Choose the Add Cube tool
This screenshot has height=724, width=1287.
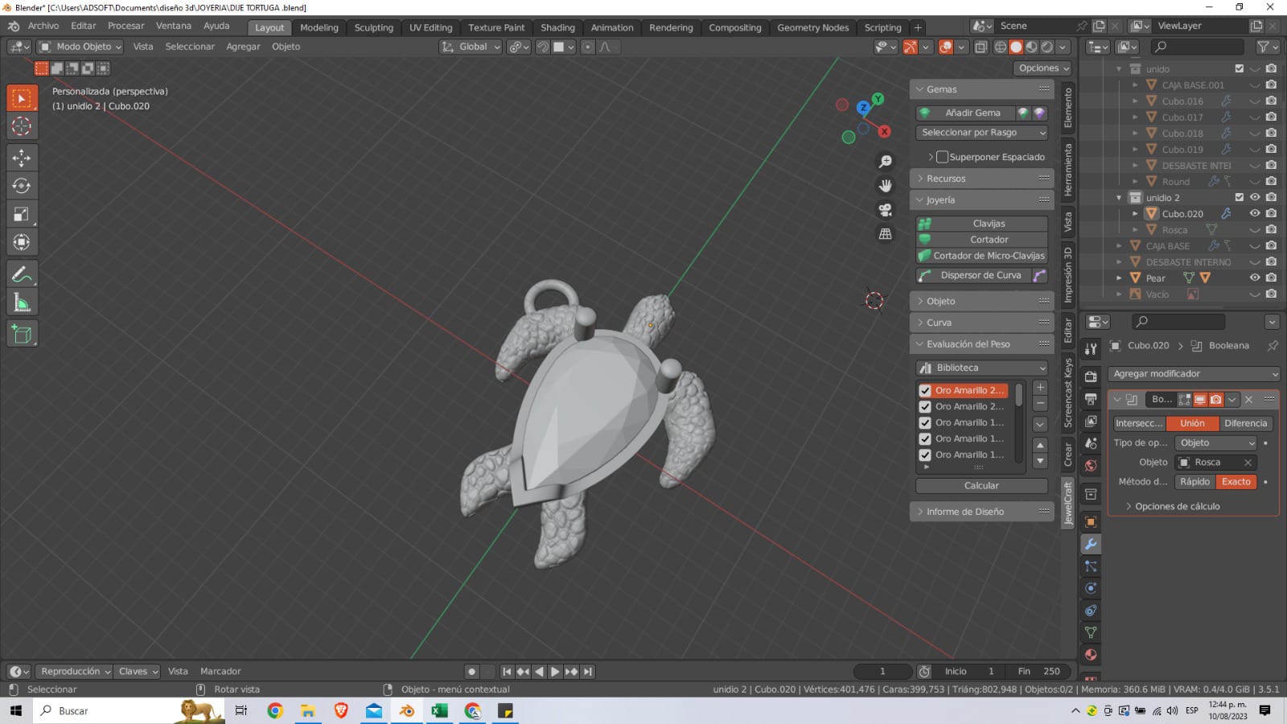click(22, 334)
